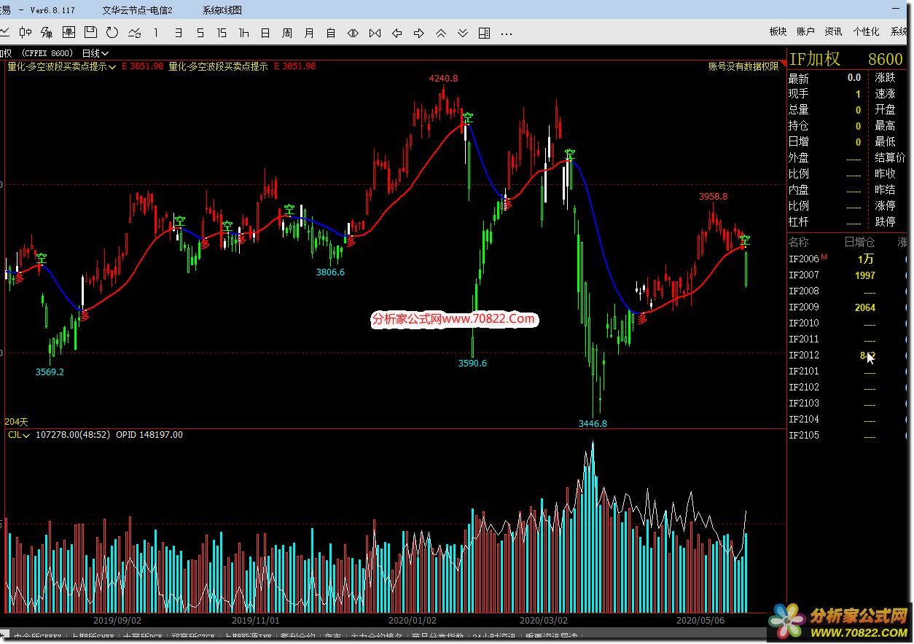Click the bowtie-shaped K-line width icon
The width and height of the screenshot is (914, 644).
pos(375,32)
